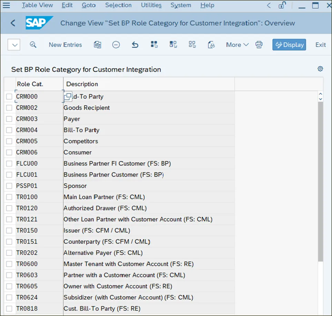Click the Undo Change arrow icon
Screen dimensions: 332x316
135,45
